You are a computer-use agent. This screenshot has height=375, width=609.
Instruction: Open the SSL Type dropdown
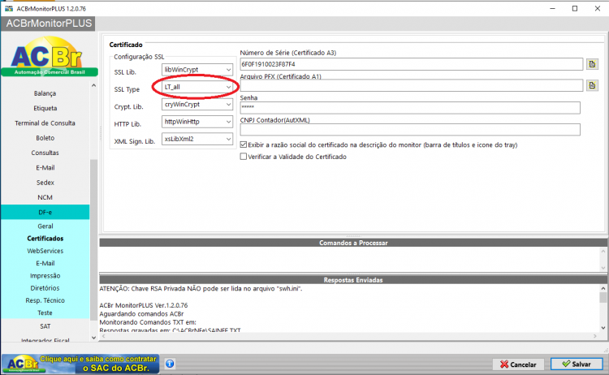click(197, 87)
